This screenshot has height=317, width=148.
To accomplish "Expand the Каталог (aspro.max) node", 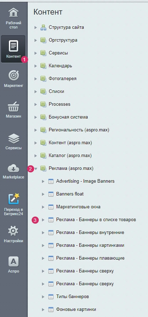I will pyautogui.click(x=36, y=156).
